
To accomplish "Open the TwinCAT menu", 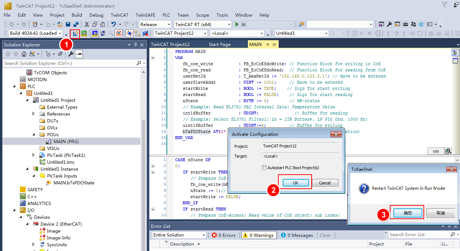I will pyautogui.click(x=119, y=15).
